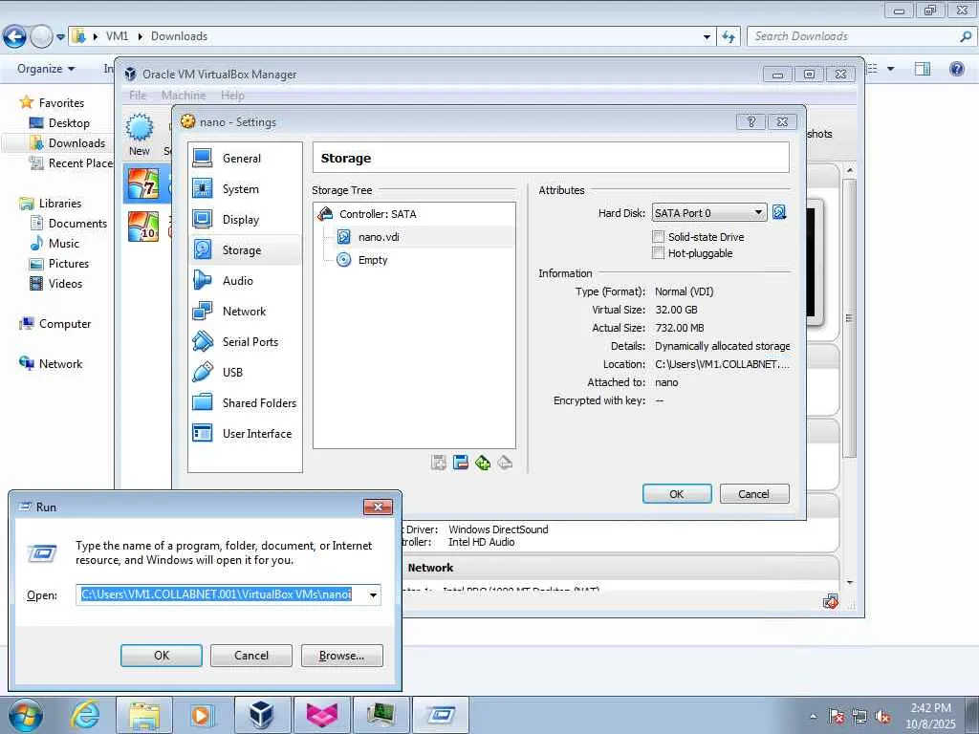Expand Explorer address bar history dropdown
Image resolution: width=979 pixels, height=734 pixels.
point(707,37)
